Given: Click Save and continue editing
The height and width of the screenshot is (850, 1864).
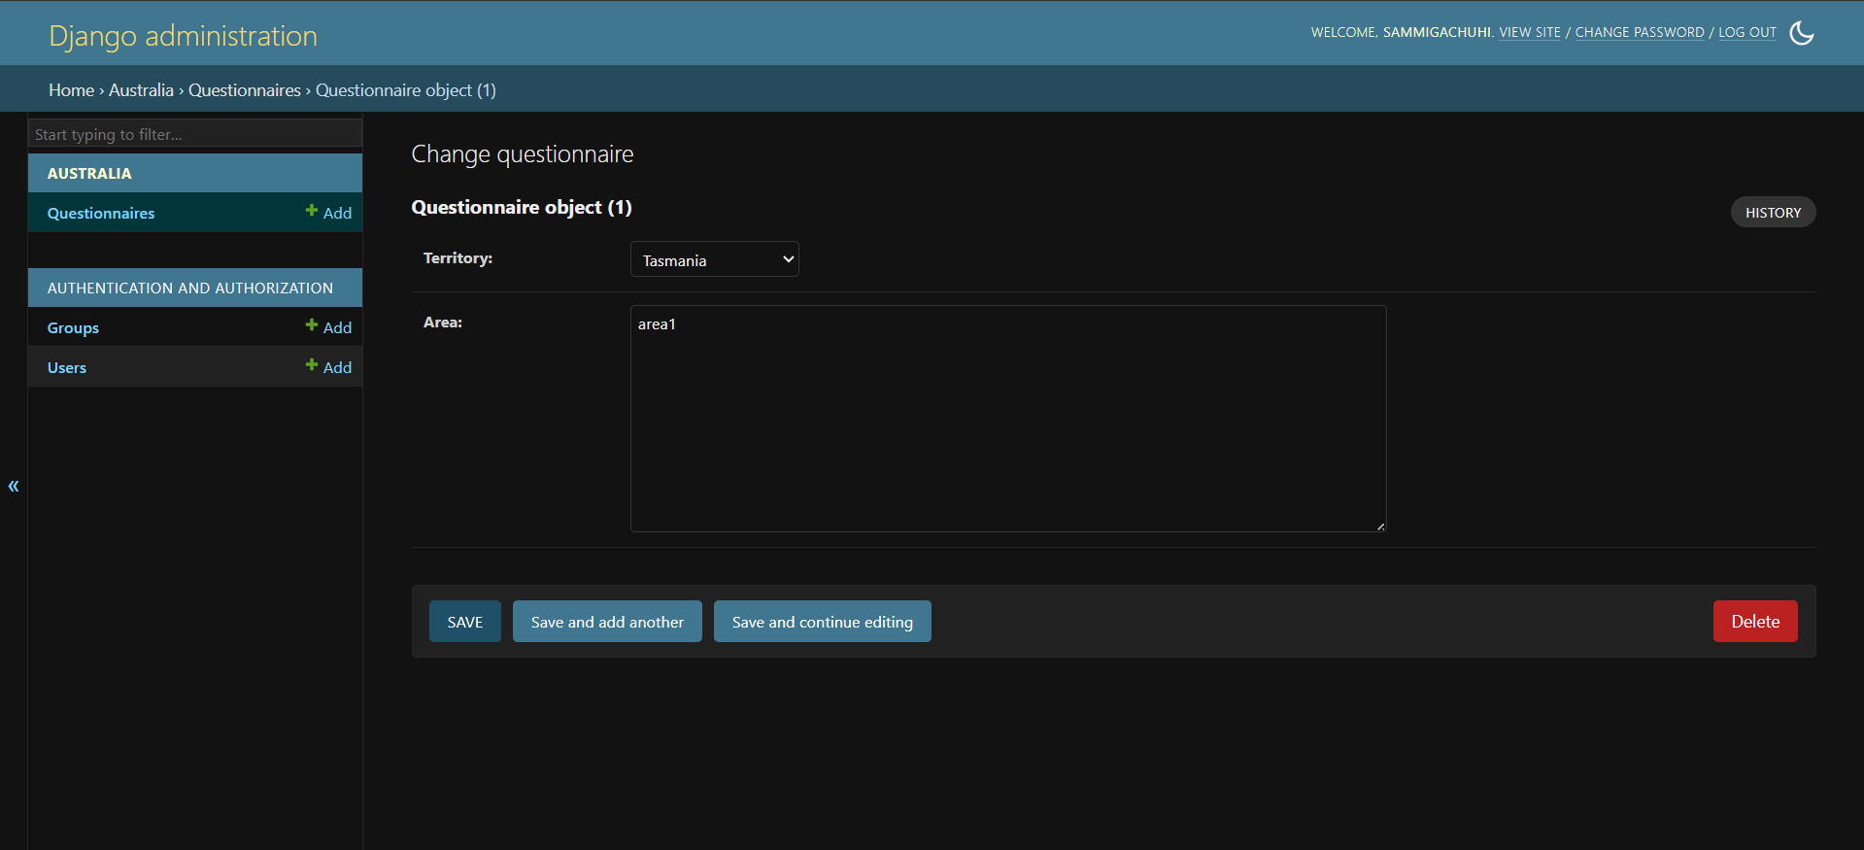Looking at the screenshot, I should click(x=823, y=622).
